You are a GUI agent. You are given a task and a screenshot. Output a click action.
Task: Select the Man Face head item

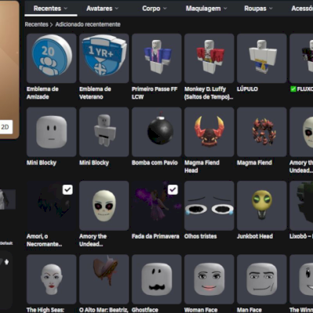262,279
